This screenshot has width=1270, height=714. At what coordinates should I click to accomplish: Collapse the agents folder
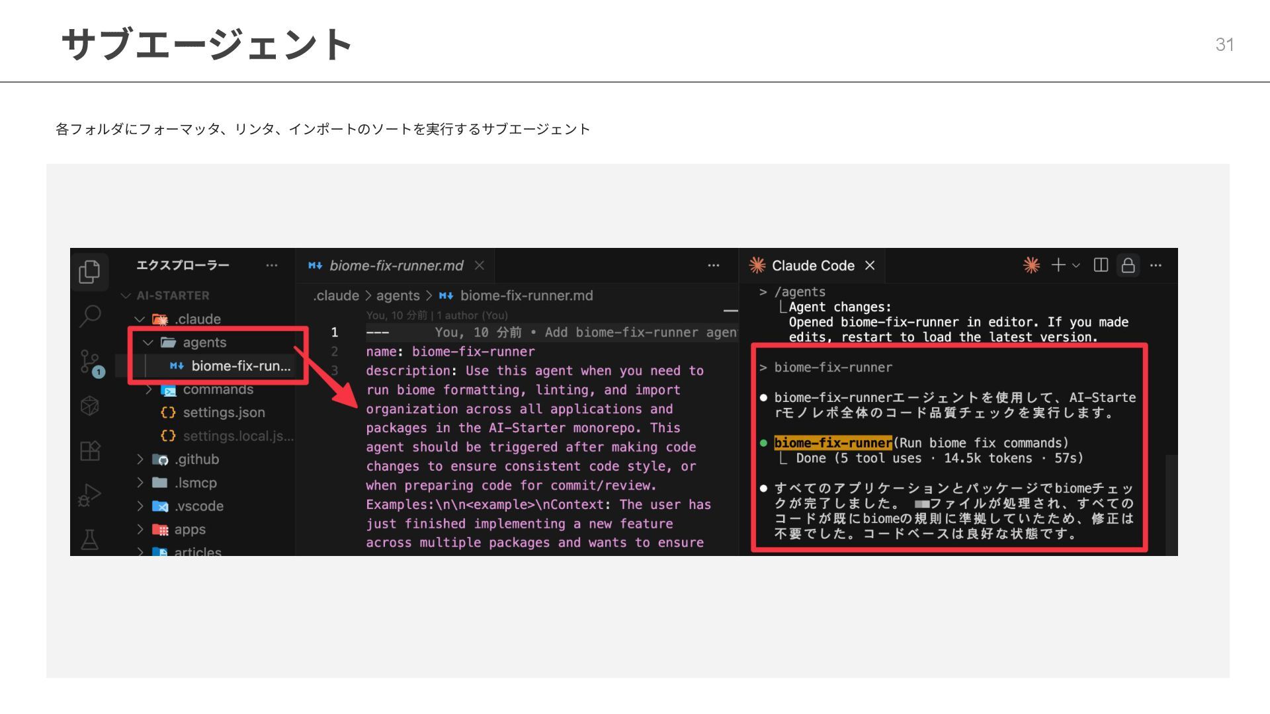(148, 342)
